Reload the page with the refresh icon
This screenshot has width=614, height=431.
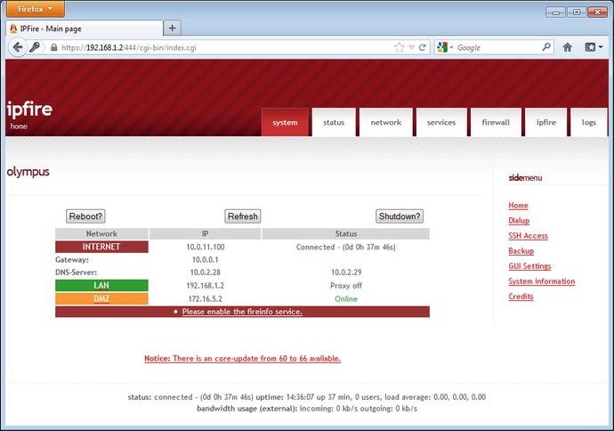coord(422,47)
